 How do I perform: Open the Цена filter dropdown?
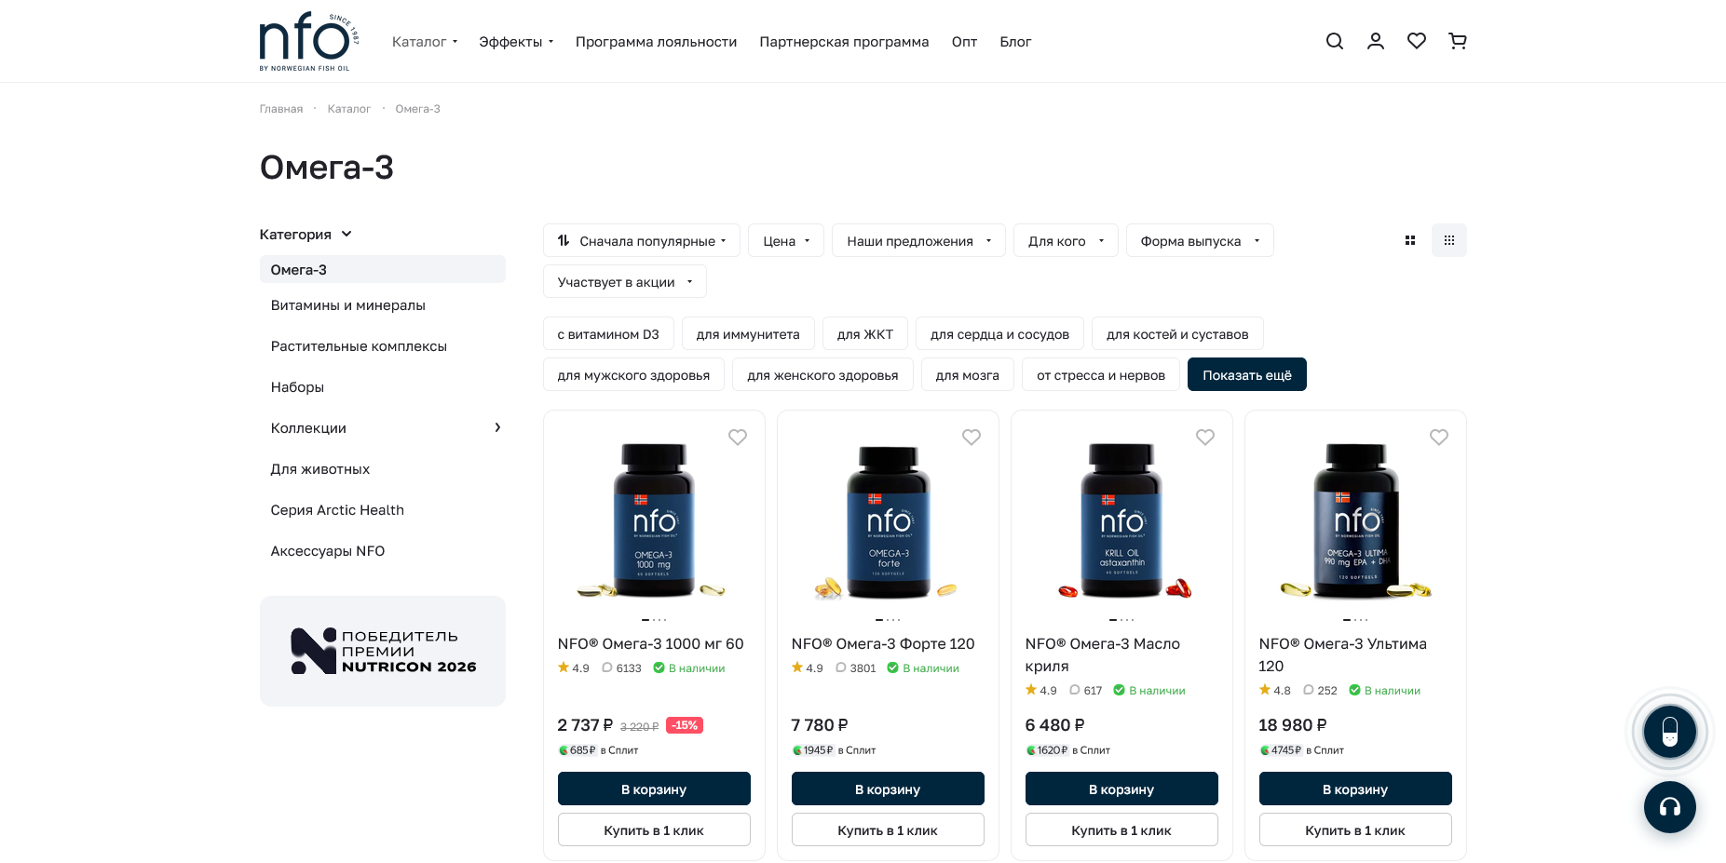pyautogui.click(x=786, y=241)
